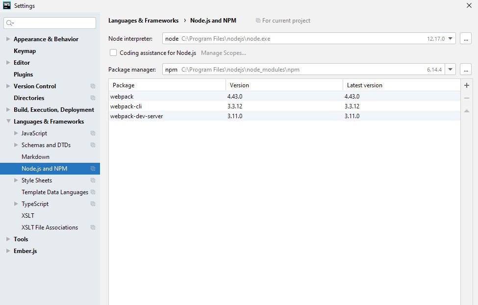Screen dimensions: 478x305
Task: Select the webpack package row
Action: 284,97
